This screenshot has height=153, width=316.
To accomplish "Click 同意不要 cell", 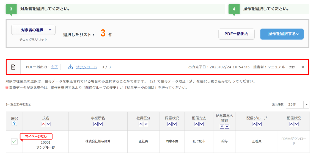I will tap(172, 141).
